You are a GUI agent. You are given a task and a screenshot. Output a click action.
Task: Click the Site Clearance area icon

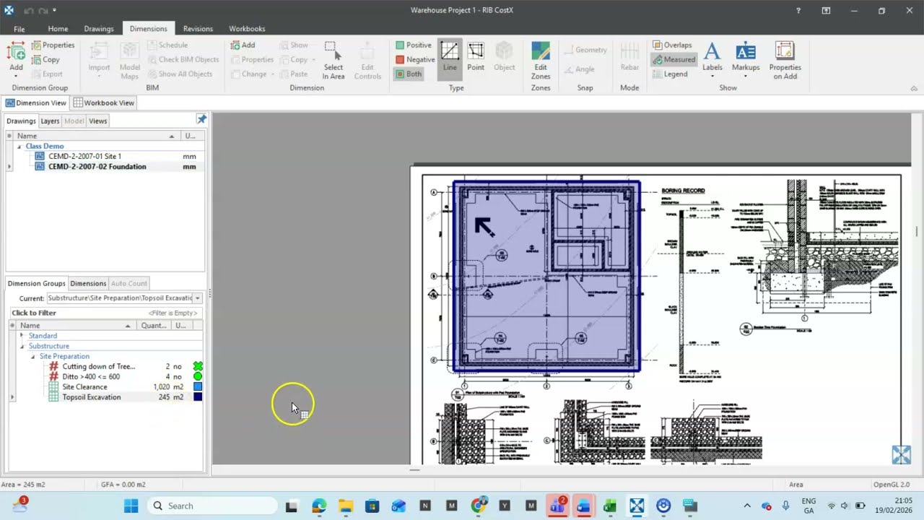[x=53, y=387]
